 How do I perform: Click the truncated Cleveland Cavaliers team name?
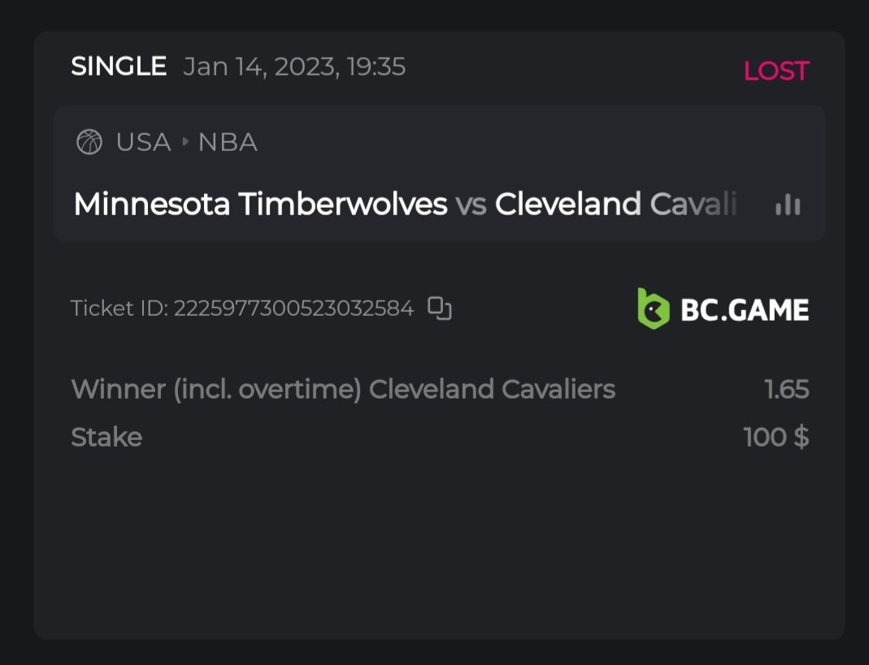point(615,205)
